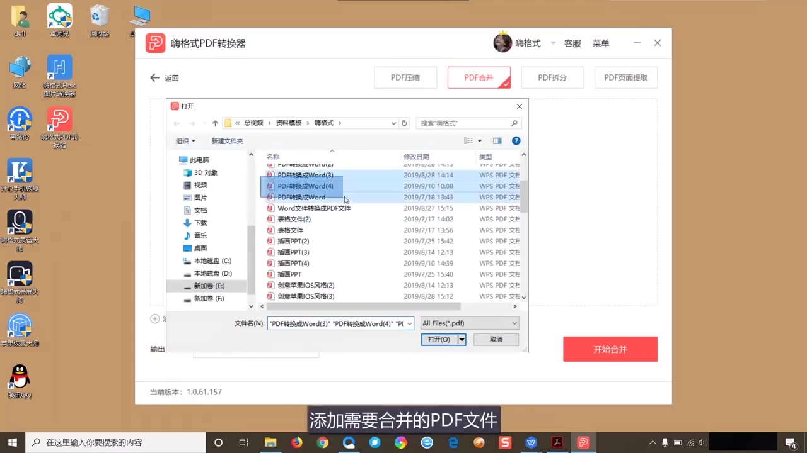Go up one folder level in Open dialog
Viewport: 807px width, 453px height.
tap(215, 123)
